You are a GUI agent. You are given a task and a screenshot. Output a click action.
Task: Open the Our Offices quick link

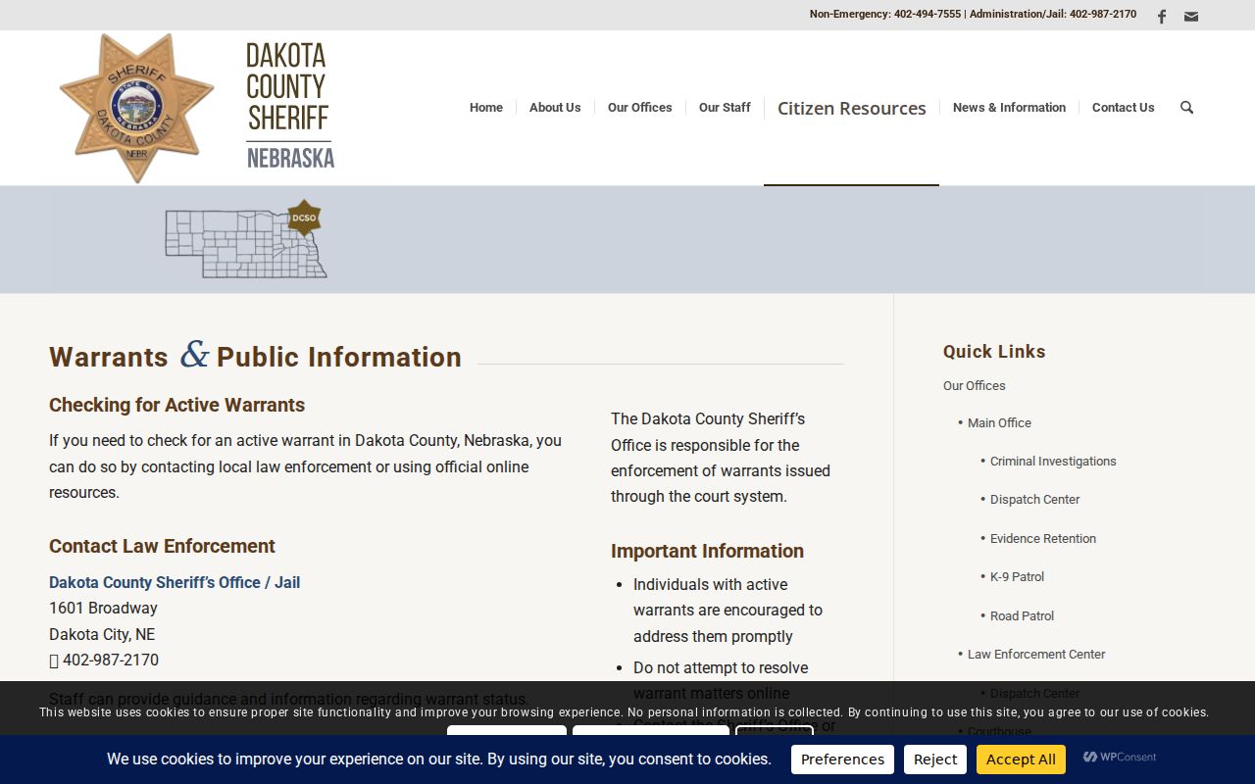[x=974, y=386]
